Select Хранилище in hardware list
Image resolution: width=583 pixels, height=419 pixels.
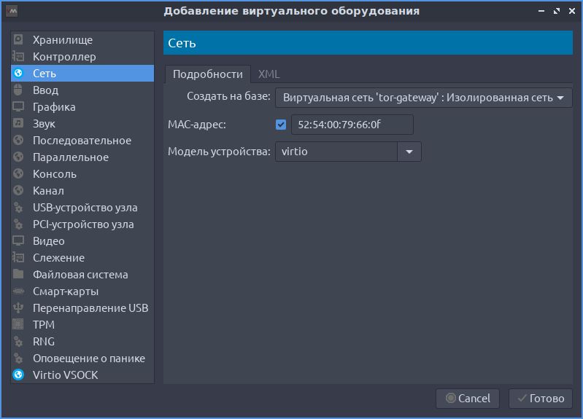pyautogui.click(x=82, y=40)
